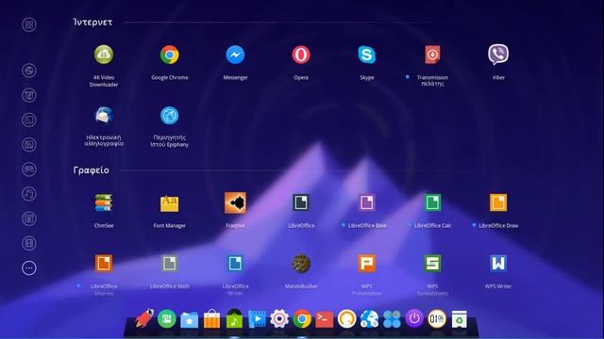Select the Games controller category in sidebar
This screenshot has height=339, width=604.
tap(29, 169)
